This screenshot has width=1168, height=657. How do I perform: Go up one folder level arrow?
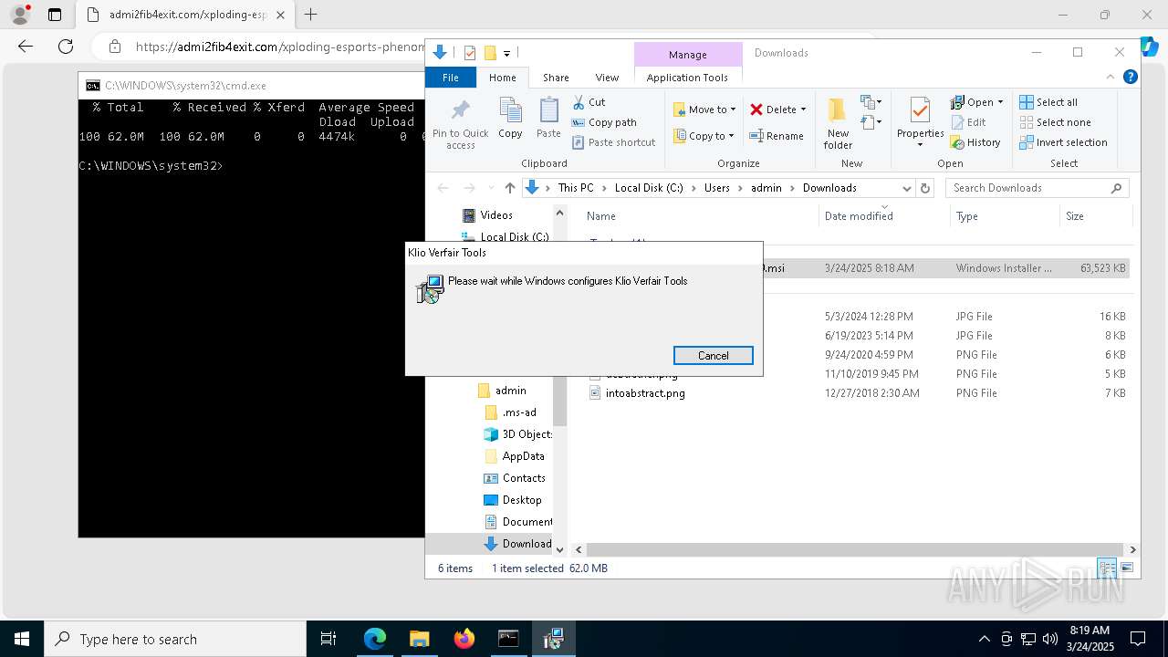tap(509, 188)
